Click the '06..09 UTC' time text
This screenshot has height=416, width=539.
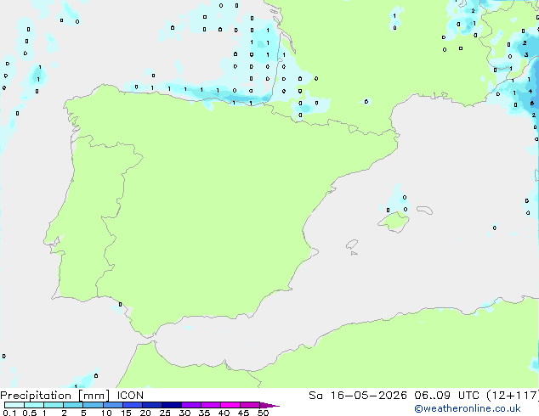(446, 396)
